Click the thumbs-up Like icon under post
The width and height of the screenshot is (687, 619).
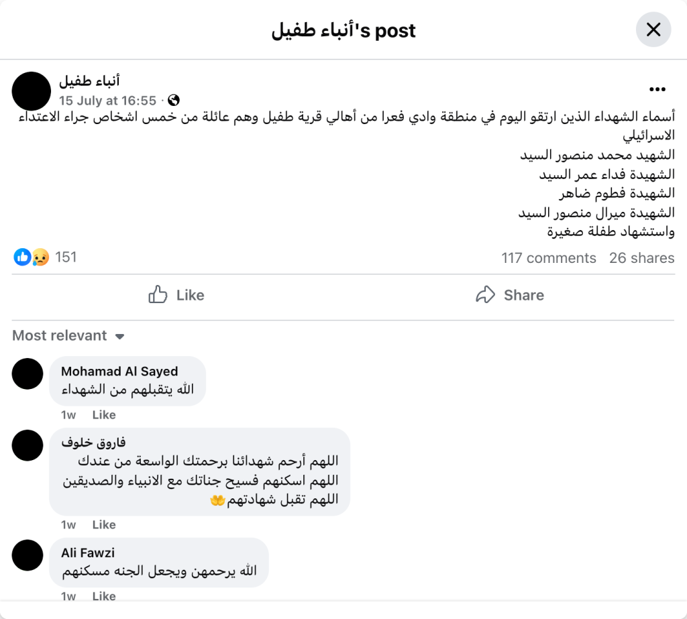(x=158, y=295)
